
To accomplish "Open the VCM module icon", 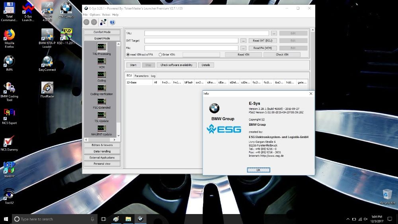I will click(102, 61).
